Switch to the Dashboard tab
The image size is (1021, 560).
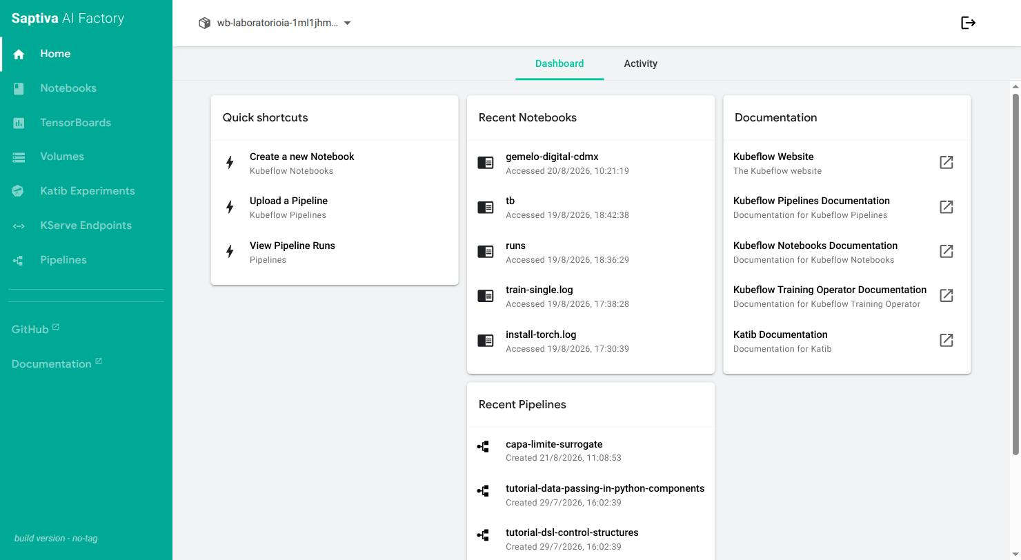(559, 63)
